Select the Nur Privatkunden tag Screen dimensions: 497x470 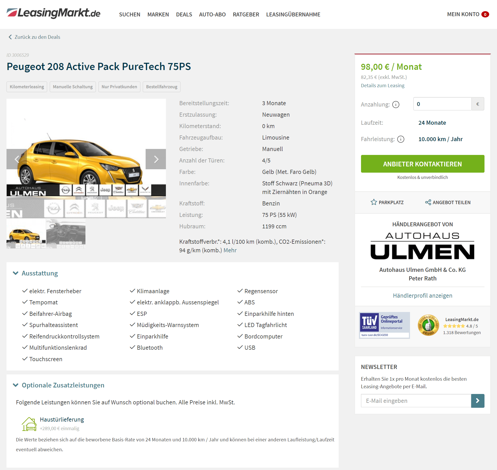(119, 87)
